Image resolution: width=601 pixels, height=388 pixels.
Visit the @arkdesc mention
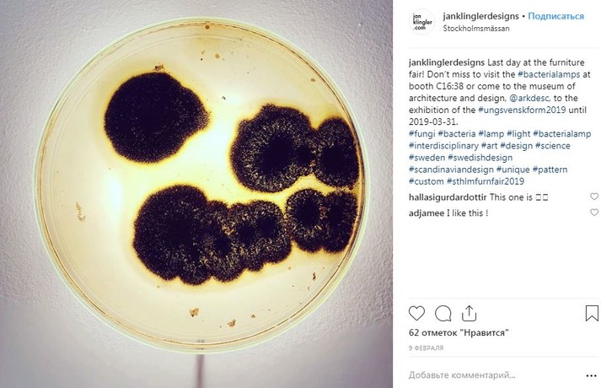pos(530,98)
